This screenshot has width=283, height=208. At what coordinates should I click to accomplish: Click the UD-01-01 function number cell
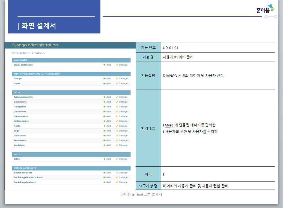coord(218,48)
